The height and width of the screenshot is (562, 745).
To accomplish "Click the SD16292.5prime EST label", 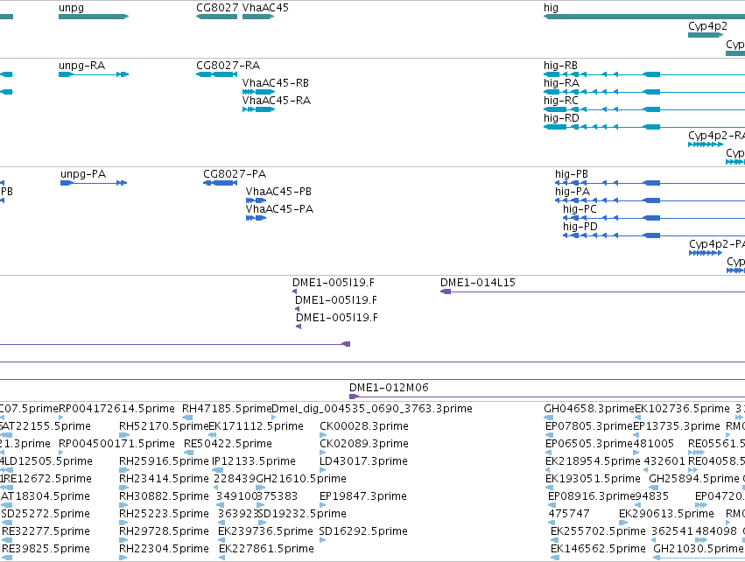I will point(363,531).
